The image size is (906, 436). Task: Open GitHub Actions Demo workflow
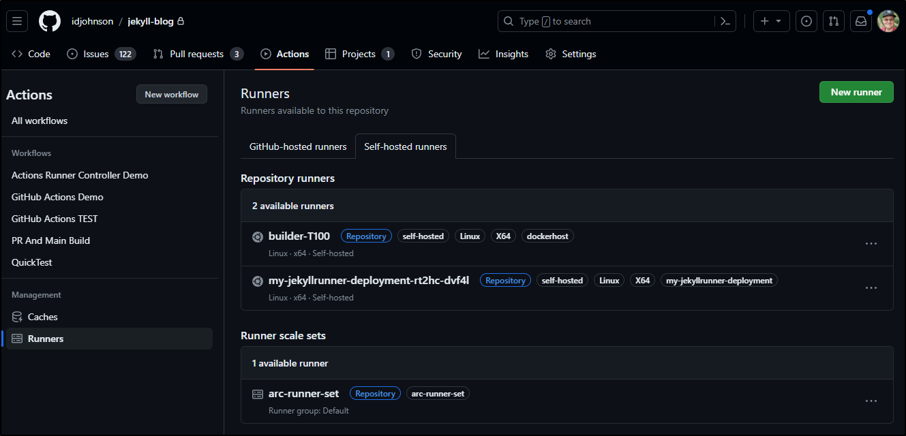tap(57, 197)
